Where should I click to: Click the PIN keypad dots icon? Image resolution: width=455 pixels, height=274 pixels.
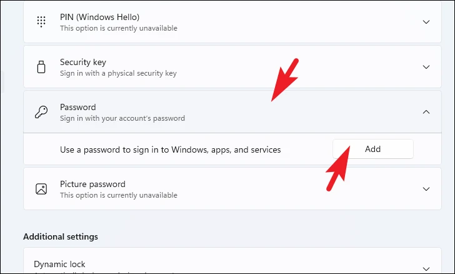coord(41,22)
